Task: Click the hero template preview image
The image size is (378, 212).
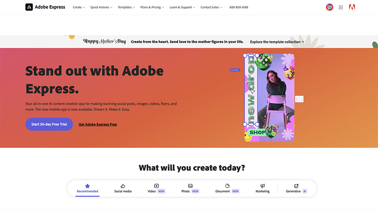Action: 269,98
